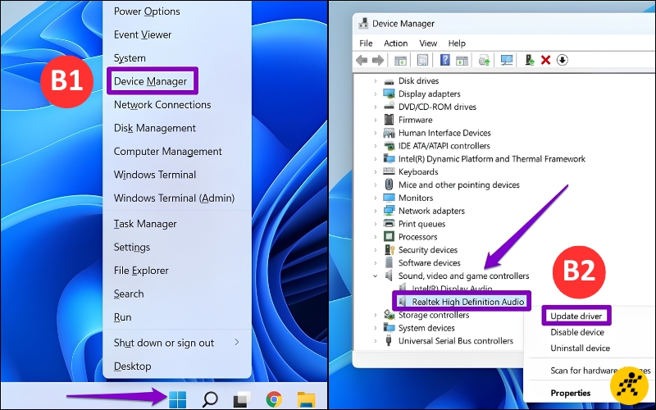Select Intel(R) Dynamic Platform and Thermal Framework
This screenshot has width=656, height=410.
click(x=491, y=158)
